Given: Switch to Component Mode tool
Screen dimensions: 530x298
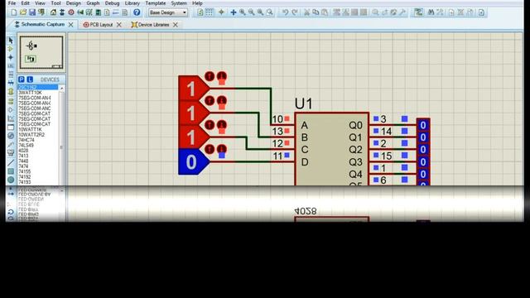Looking at the screenshot, I should (x=11, y=49).
